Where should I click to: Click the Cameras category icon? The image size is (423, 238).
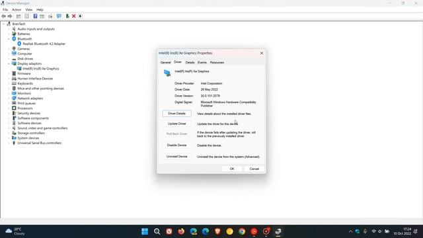pos(14,48)
